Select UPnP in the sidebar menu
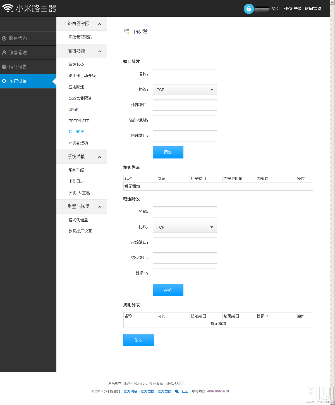Image resolution: width=335 pixels, height=405 pixels. [x=73, y=110]
